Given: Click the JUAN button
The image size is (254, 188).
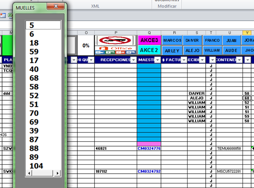Looking at the screenshot, I should coord(231,40).
